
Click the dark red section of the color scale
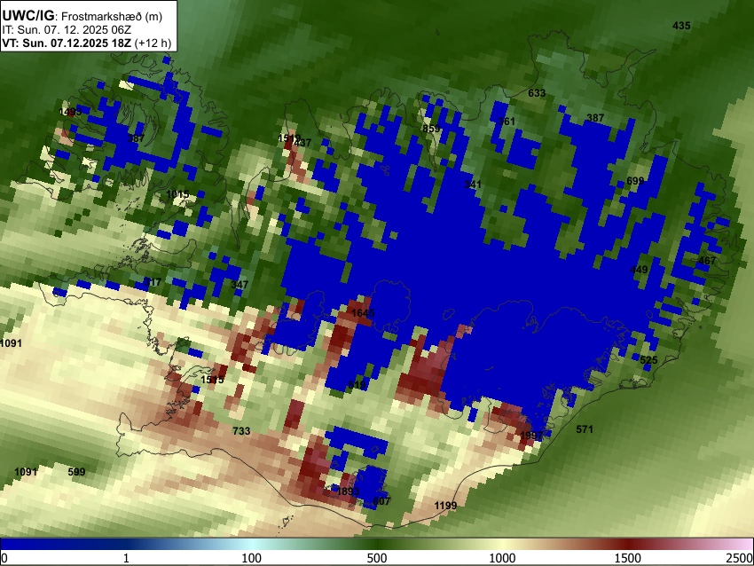pyautogui.click(x=628, y=544)
